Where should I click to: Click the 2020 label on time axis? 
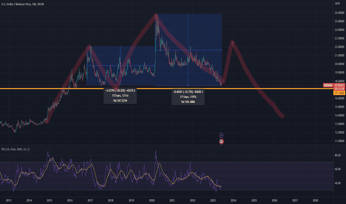[152, 200]
